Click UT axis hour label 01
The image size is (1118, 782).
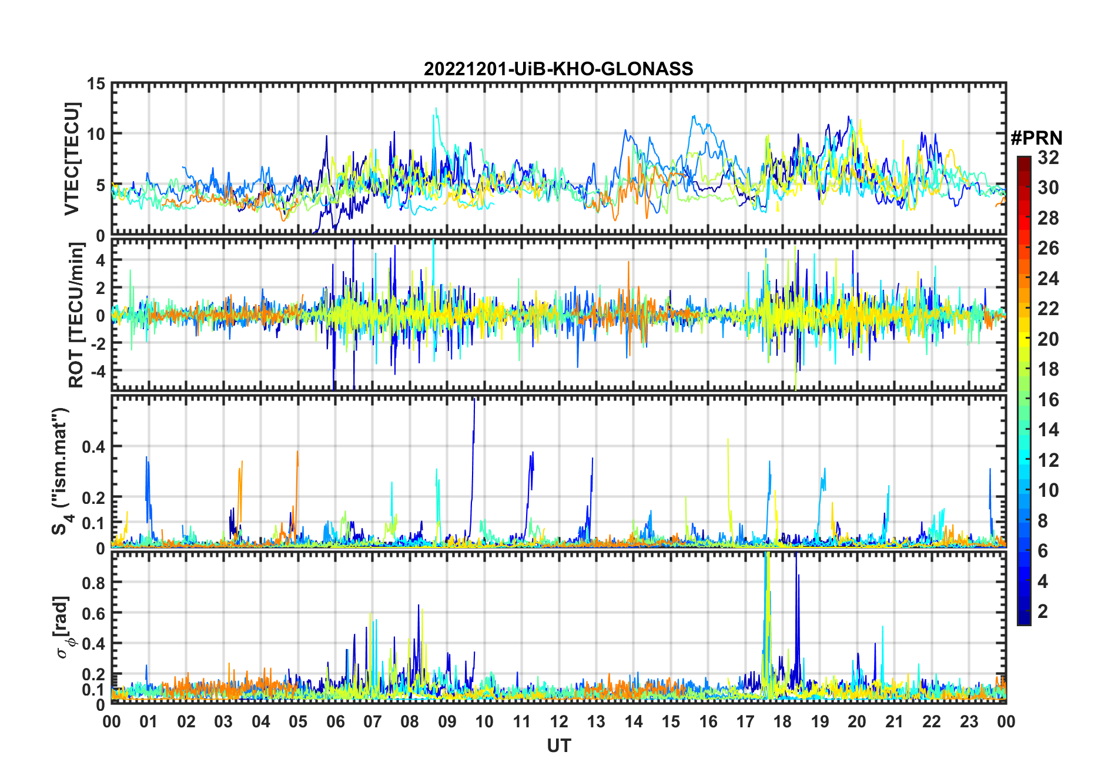[x=149, y=721]
